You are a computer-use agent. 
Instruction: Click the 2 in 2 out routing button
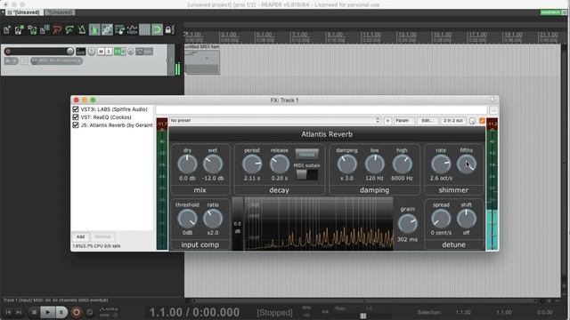coord(453,121)
